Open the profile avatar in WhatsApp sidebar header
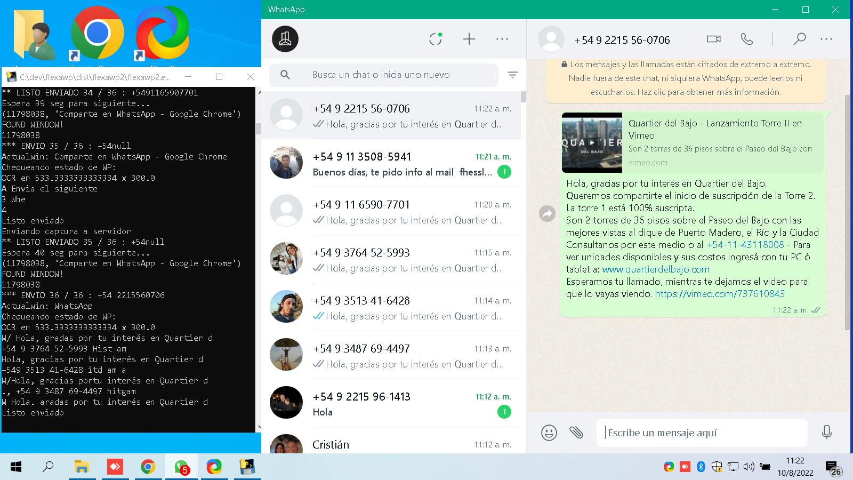The width and height of the screenshot is (853, 480). point(285,39)
